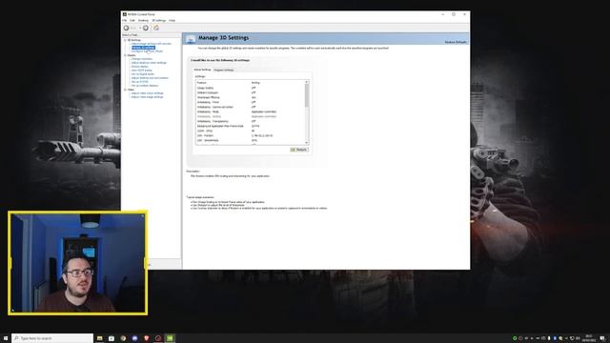Open Set up multiple displays
Screen dimensions: 610x343
point(145,86)
